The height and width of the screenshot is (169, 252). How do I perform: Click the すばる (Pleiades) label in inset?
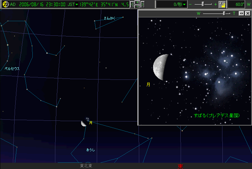coord(218,115)
